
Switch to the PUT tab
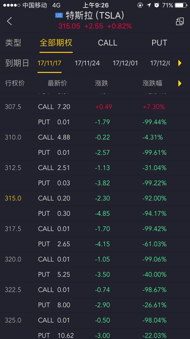tap(159, 43)
